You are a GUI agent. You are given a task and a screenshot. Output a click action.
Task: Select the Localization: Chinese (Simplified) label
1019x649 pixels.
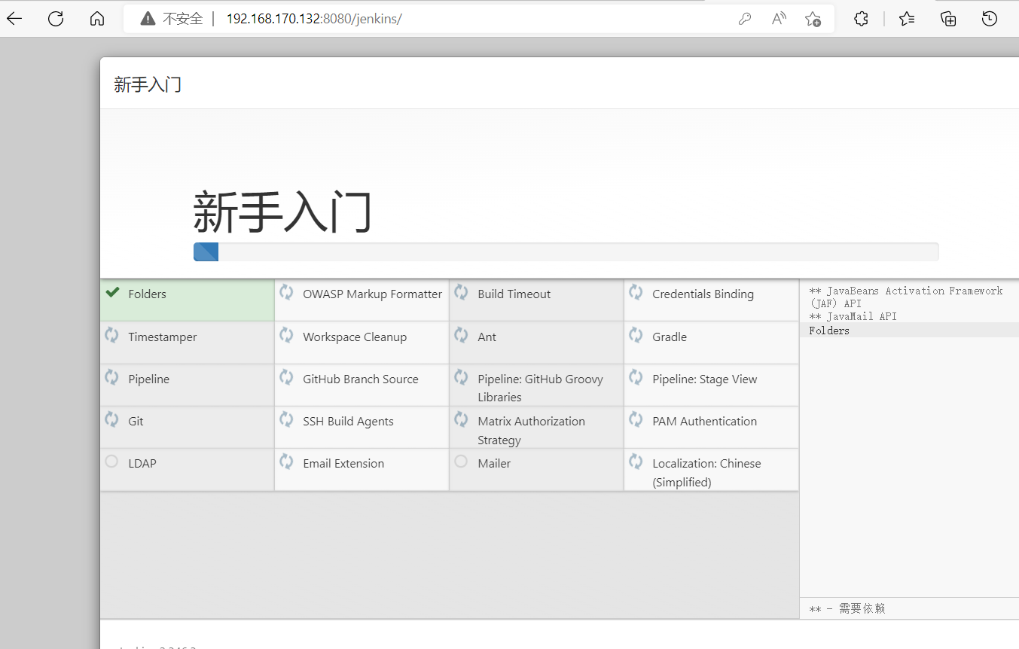point(706,473)
